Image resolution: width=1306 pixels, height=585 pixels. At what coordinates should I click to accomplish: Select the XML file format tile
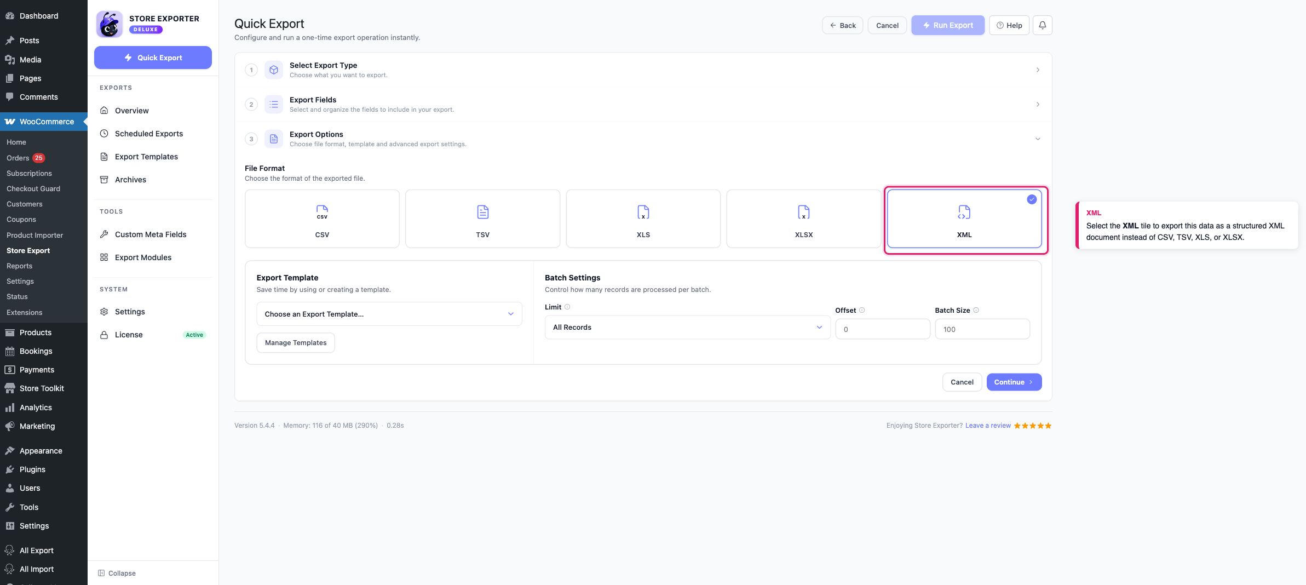(x=964, y=219)
